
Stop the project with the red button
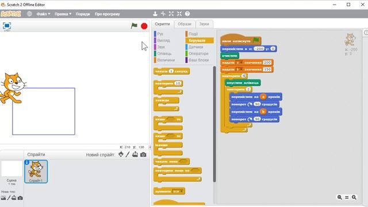click(x=144, y=26)
